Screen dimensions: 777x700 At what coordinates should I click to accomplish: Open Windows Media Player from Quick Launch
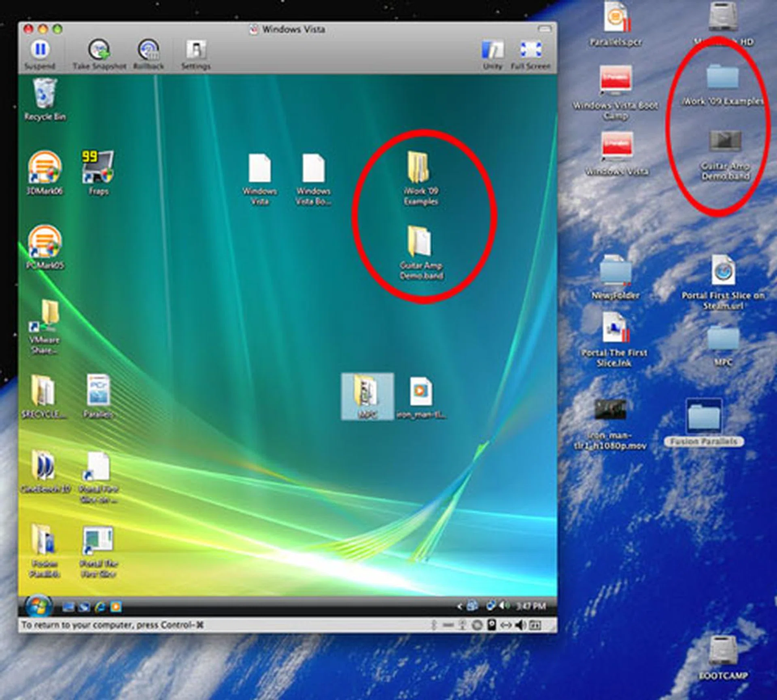116,606
